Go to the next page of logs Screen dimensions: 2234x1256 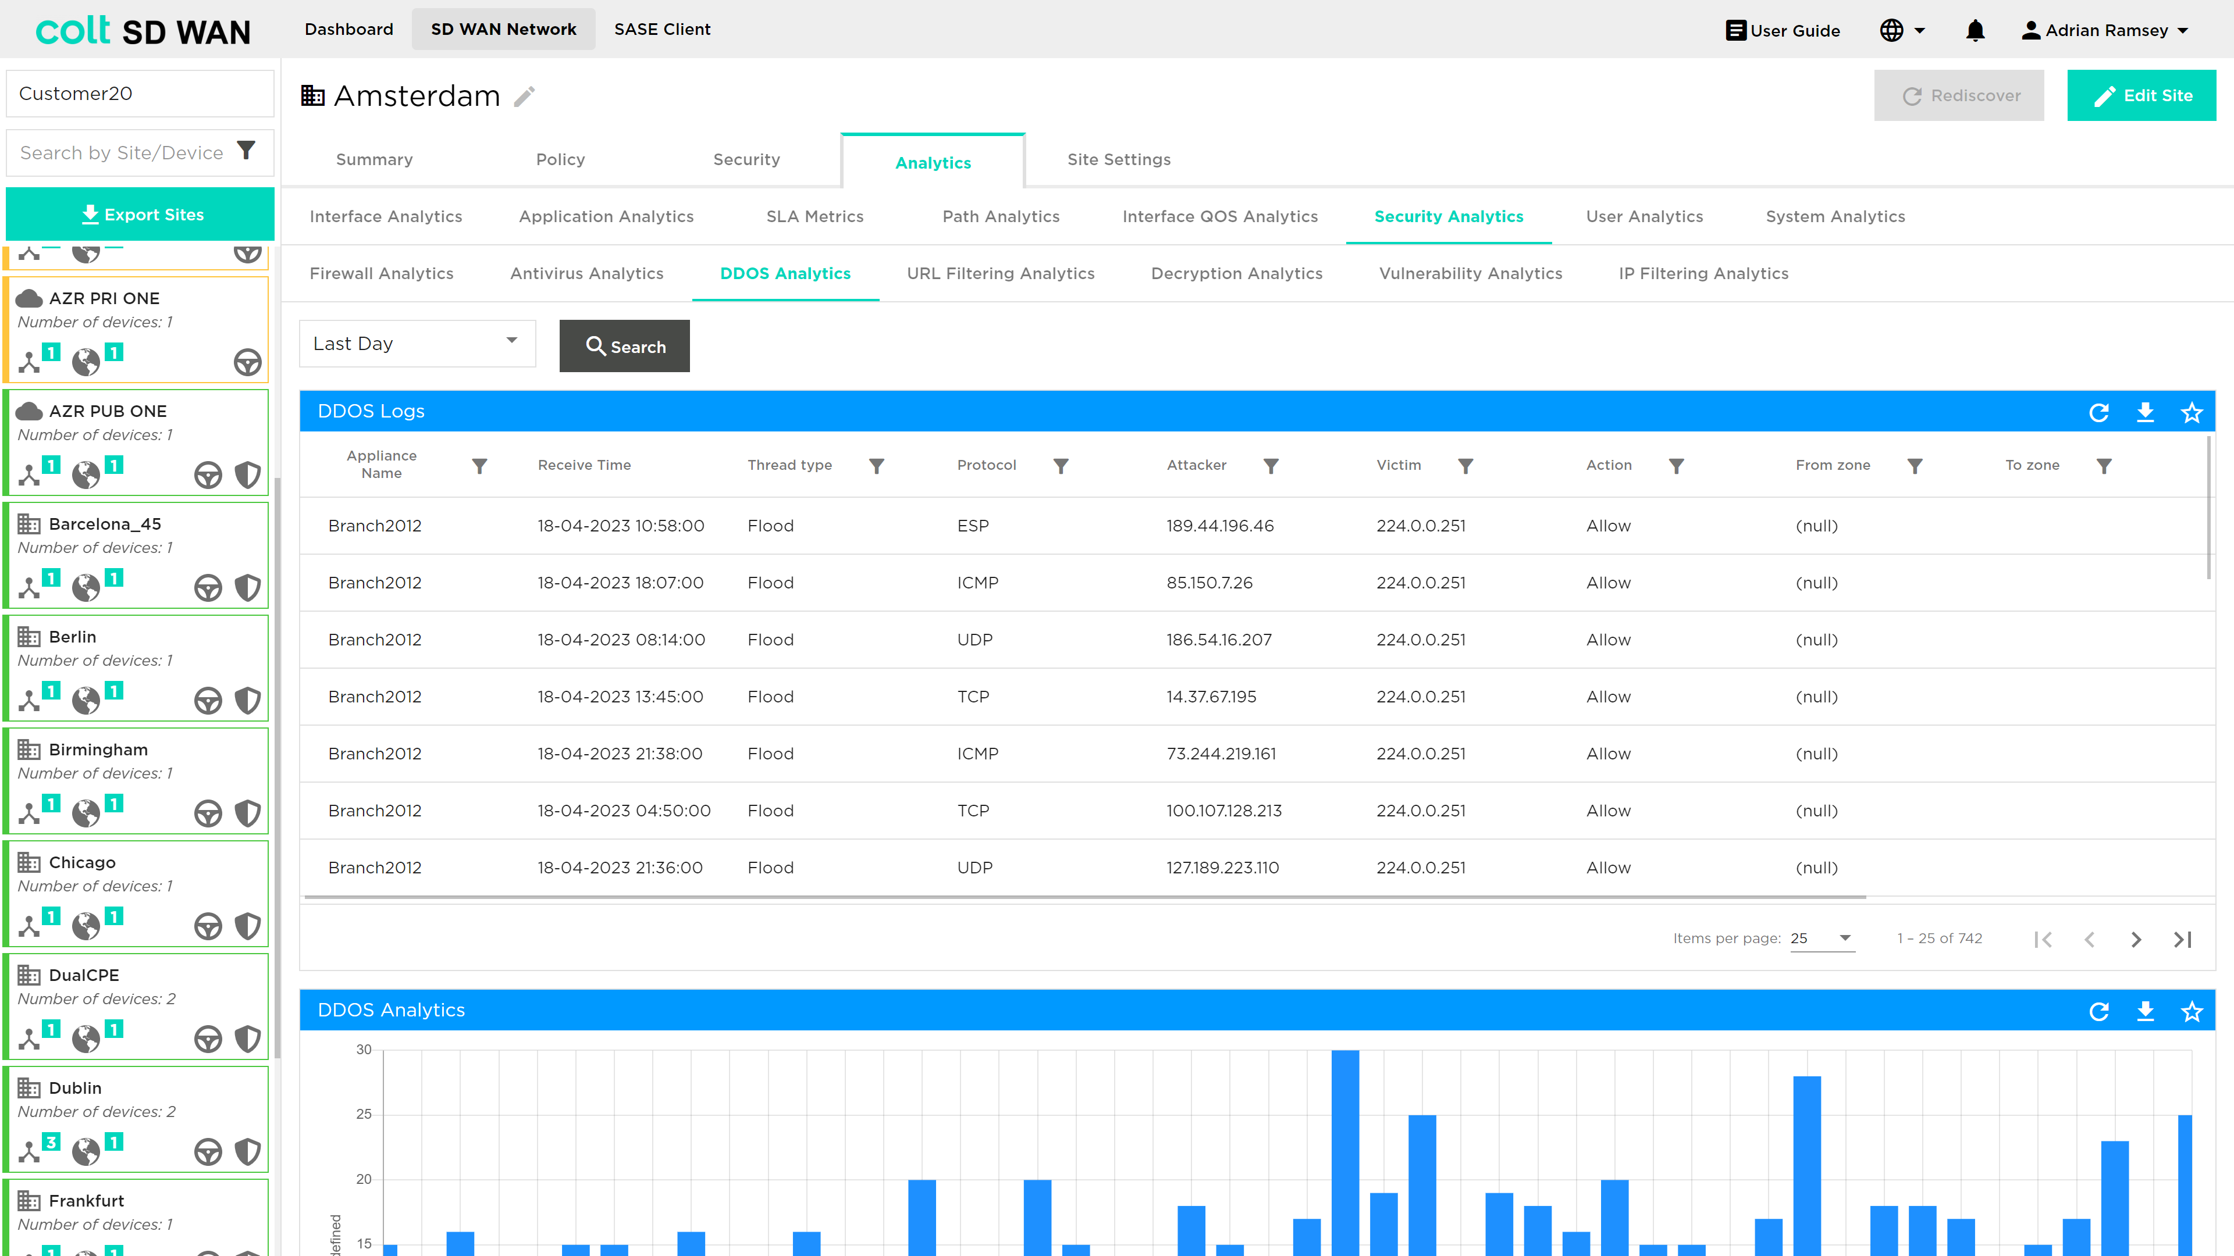2136,939
